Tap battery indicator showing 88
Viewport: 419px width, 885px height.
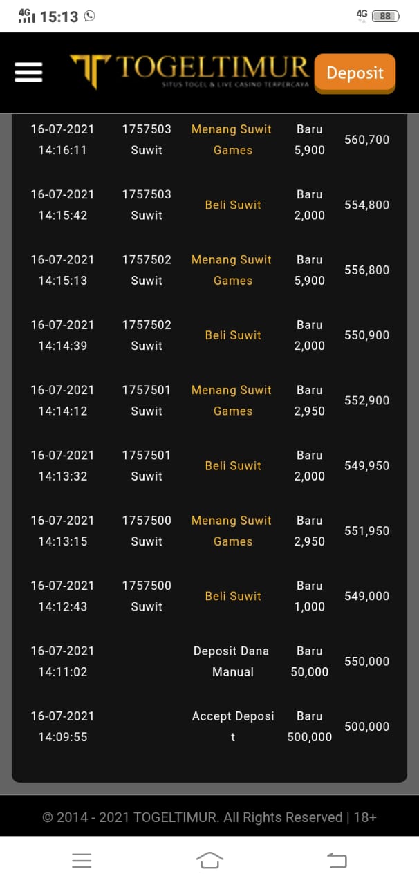[x=385, y=16]
